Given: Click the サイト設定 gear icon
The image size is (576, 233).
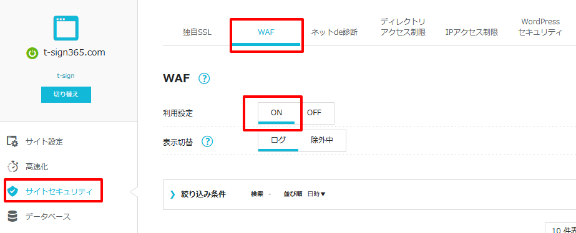Looking at the screenshot, I should coord(12,141).
